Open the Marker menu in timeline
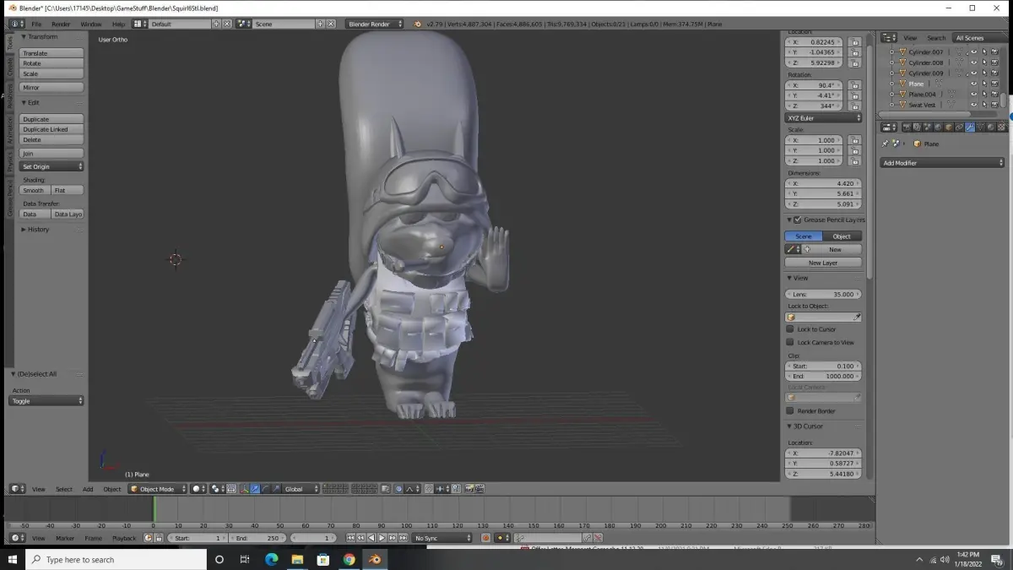Screen dimensions: 1013x570 click(65, 538)
